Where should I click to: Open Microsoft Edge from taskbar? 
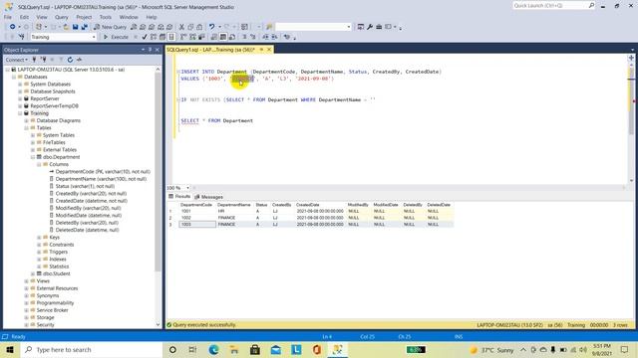pyautogui.click(x=213, y=349)
